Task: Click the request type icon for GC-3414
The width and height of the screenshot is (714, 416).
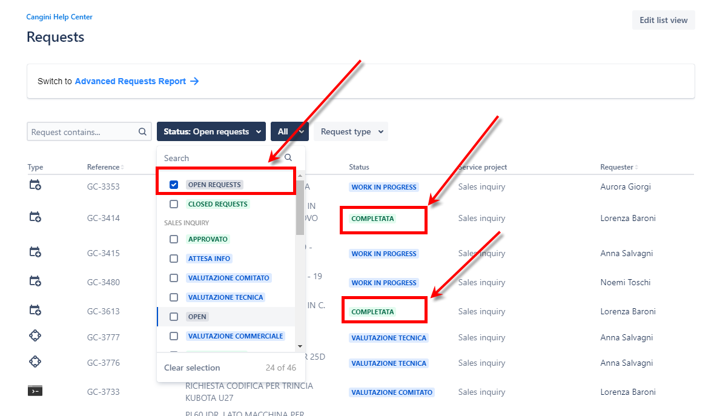Action: pyautogui.click(x=35, y=217)
